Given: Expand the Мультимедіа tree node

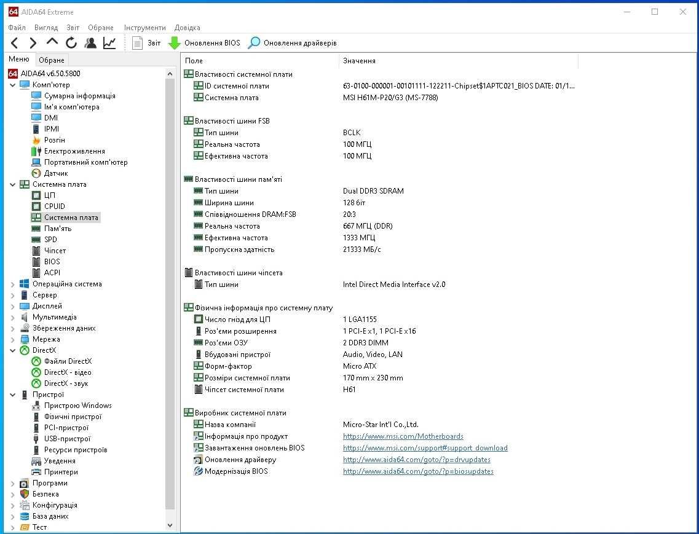Looking at the screenshot, I should (12, 317).
